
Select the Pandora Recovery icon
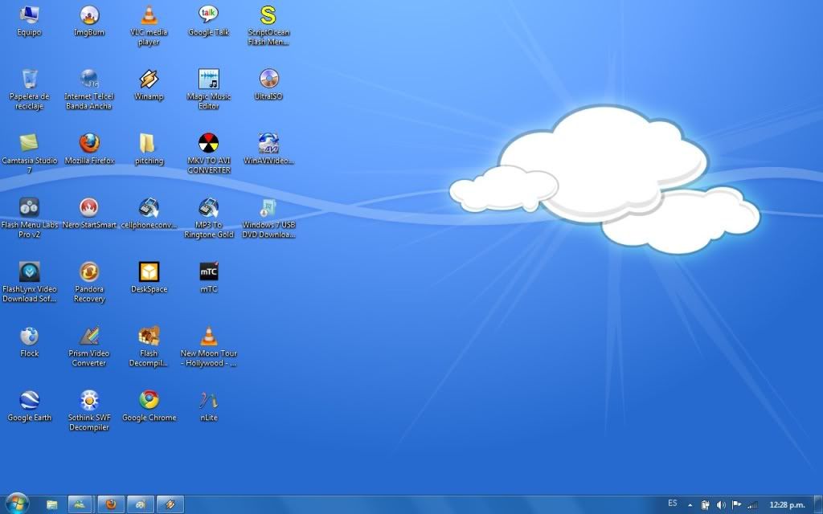(89, 283)
